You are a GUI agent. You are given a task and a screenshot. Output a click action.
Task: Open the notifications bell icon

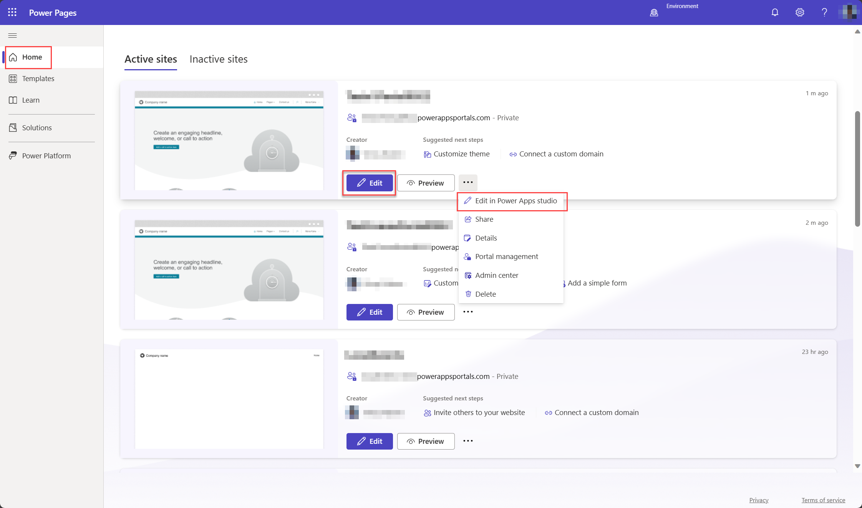(774, 12)
